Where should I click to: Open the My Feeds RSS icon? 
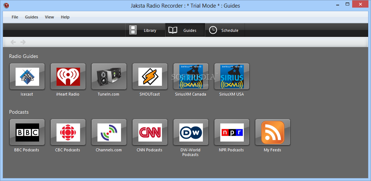pos(272,132)
